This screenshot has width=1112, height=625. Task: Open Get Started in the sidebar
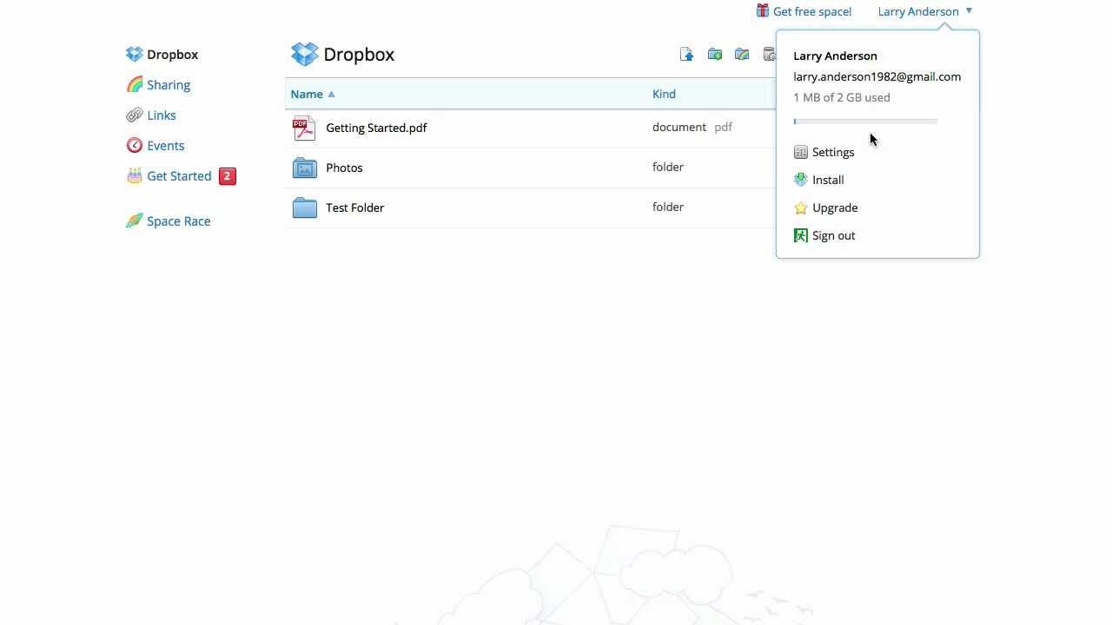click(179, 176)
